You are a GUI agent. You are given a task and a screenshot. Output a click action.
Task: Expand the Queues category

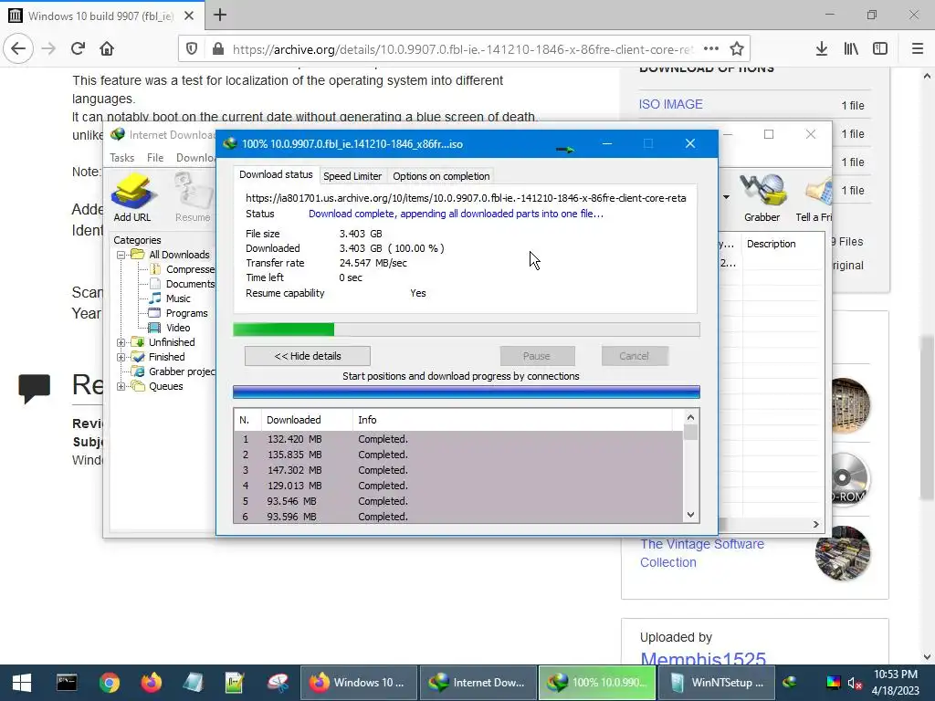pyautogui.click(x=121, y=386)
